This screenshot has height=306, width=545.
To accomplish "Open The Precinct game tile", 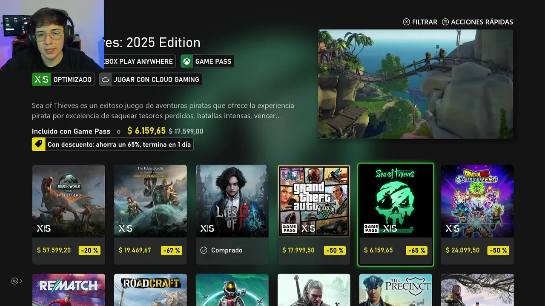I will tap(396, 290).
